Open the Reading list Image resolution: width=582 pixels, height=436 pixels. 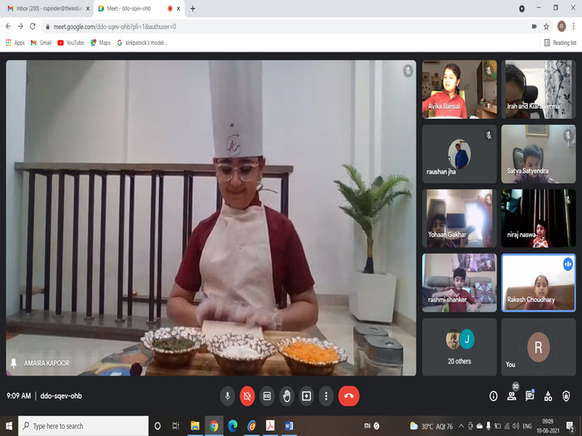pyautogui.click(x=560, y=43)
